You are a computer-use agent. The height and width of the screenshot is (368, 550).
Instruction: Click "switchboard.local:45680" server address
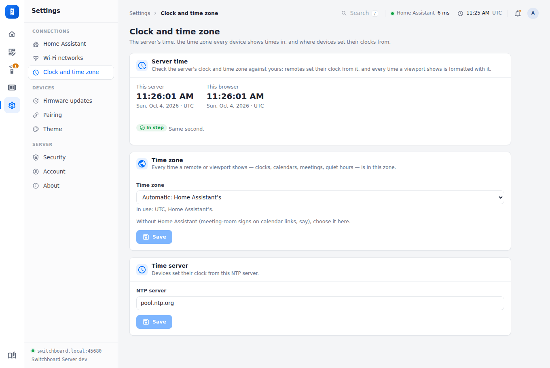(x=70, y=351)
